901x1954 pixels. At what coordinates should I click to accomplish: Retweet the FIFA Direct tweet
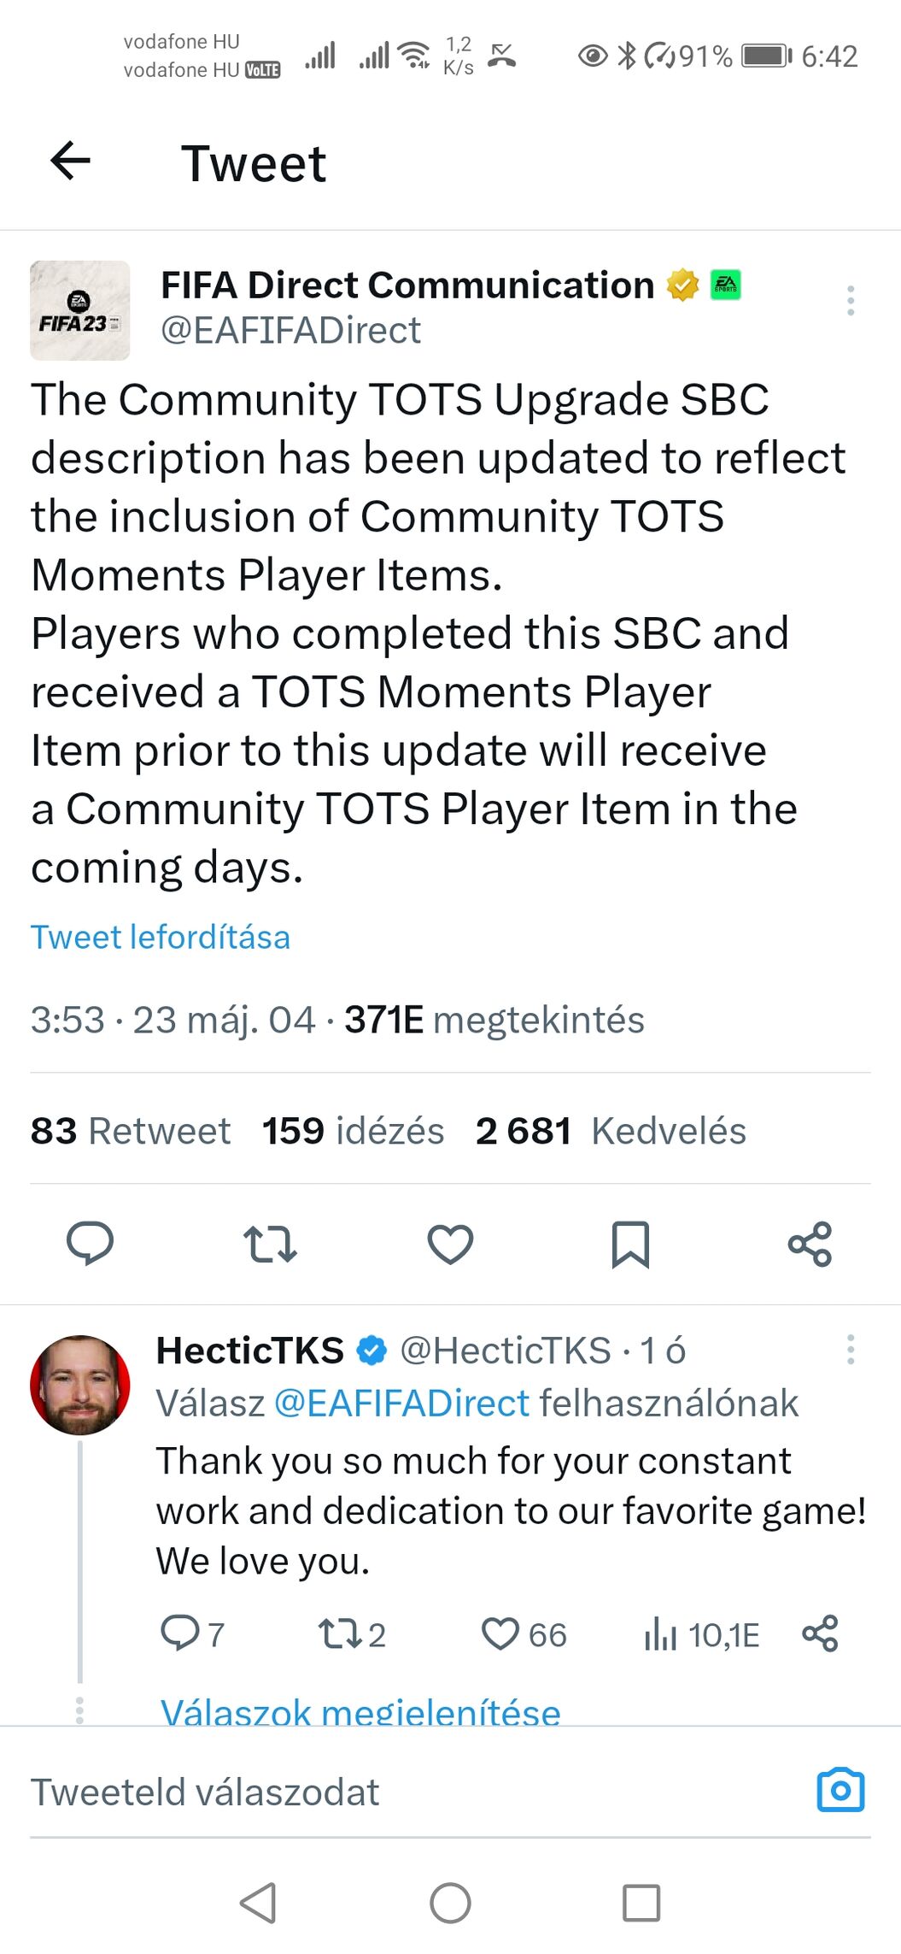pos(270,1244)
